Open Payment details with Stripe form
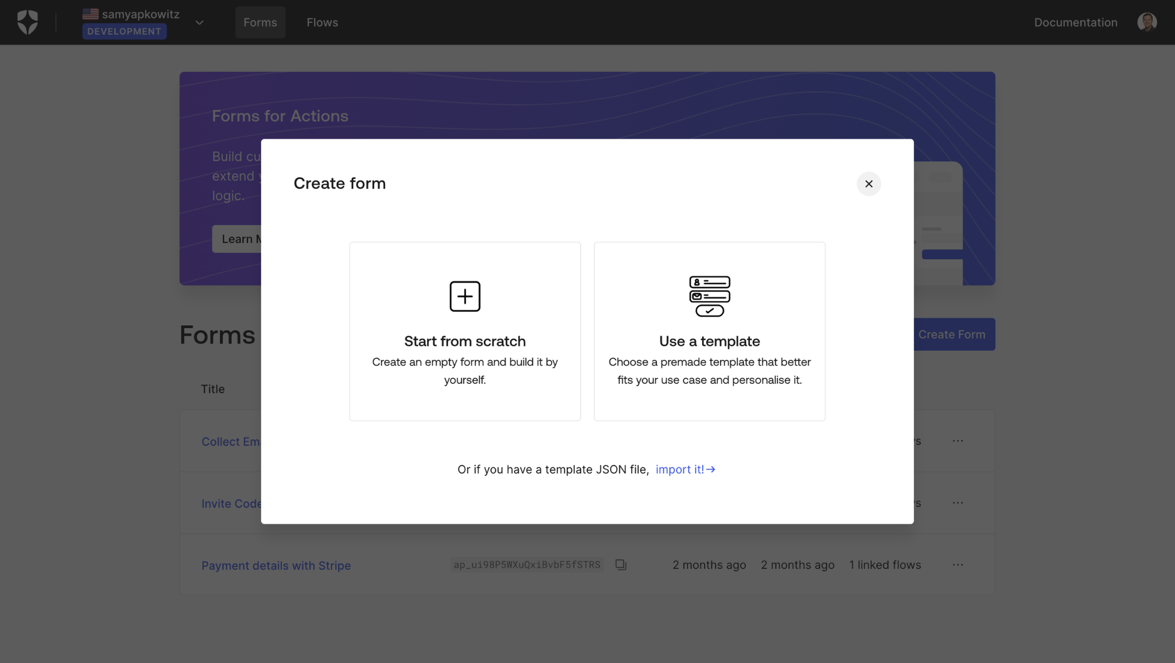The image size is (1175, 663). point(276,565)
